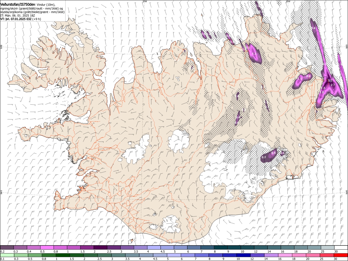Pick the snow-scale 25–30 light grey swatch

tap(327, 248)
